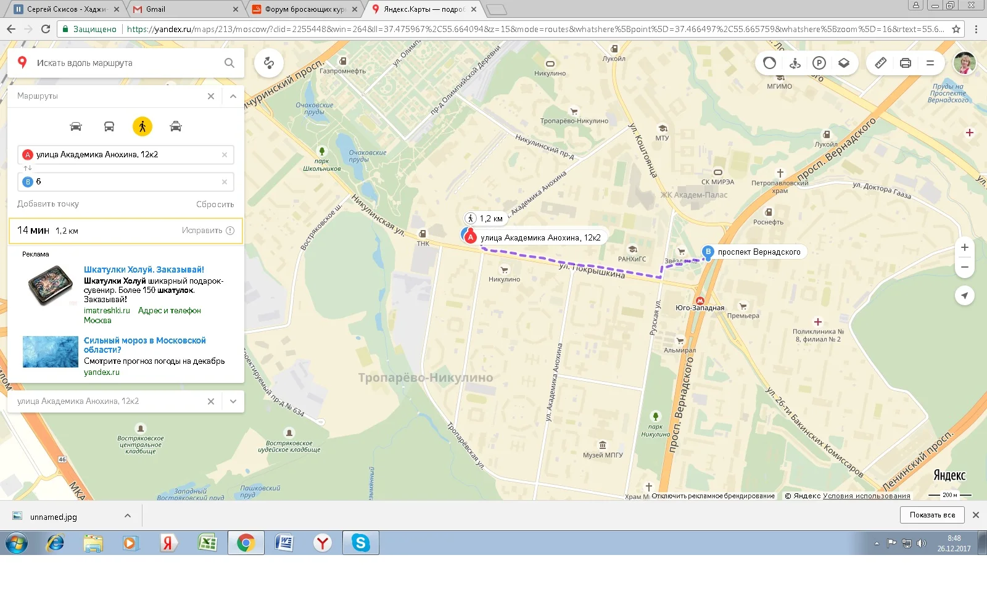Screen dimensions: 987x592
Task: Click the Добавить точку link
Action: [x=48, y=204]
